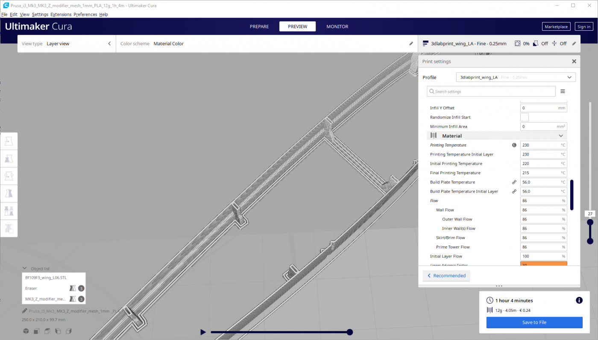Click the info icon beside Printing Temperature
Viewport: 598px width, 340px height.
[514, 145]
